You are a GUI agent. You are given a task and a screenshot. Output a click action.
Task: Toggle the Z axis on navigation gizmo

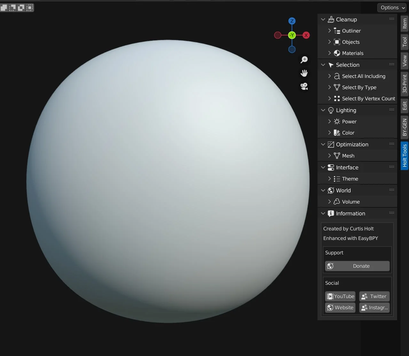tap(292, 21)
